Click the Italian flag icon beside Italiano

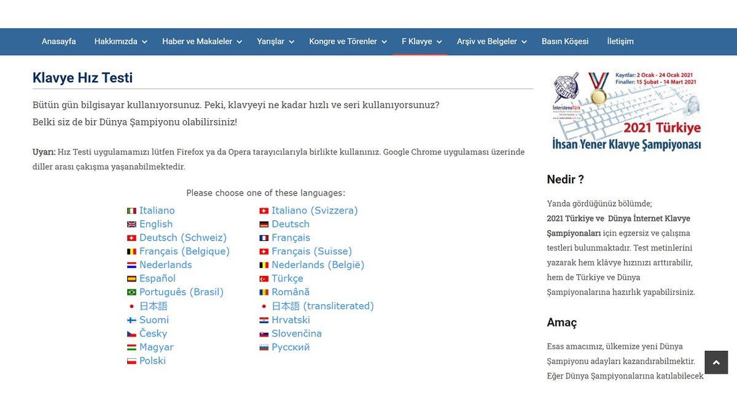tap(131, 210)
